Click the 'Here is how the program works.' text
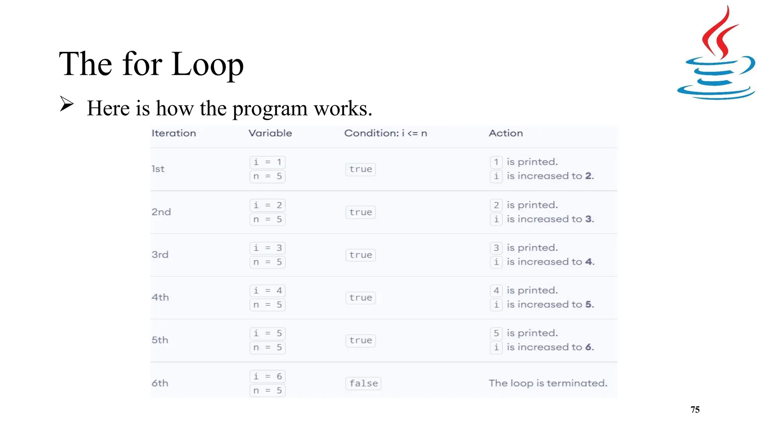This screenshot has height=429, width=763. click(x=229, y=108)
